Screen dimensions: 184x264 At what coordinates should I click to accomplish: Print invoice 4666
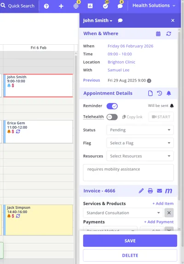pyautogui.click(x=150, y=191)
